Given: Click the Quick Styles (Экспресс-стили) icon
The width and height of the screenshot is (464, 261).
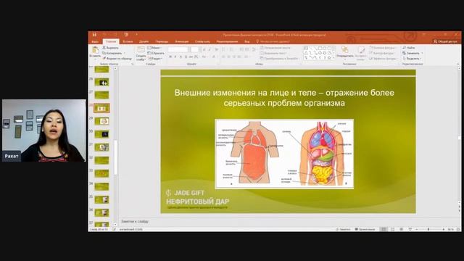Looking at the screenshot, I should click(x=361, y=50).
